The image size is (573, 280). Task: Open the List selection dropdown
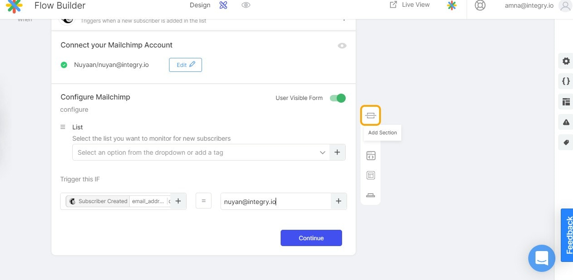tap(201, 152)
